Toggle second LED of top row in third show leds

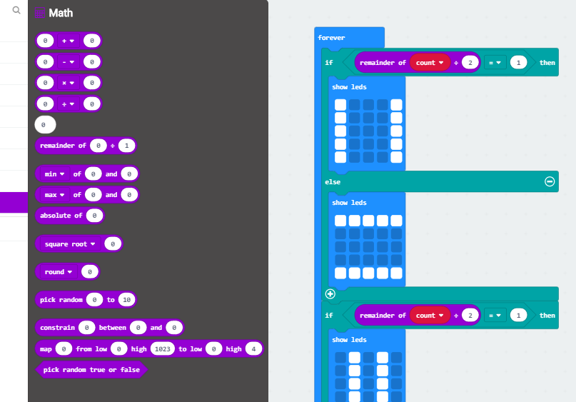pyautogui.click(x=355, y=358)
